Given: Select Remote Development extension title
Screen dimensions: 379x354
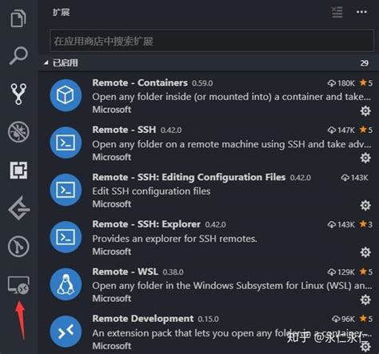Looking at the screenshot, I should 143,319.
